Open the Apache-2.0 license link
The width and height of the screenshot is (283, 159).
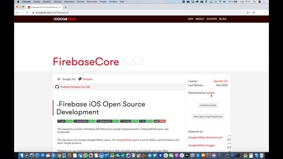(x=221, y=81)
